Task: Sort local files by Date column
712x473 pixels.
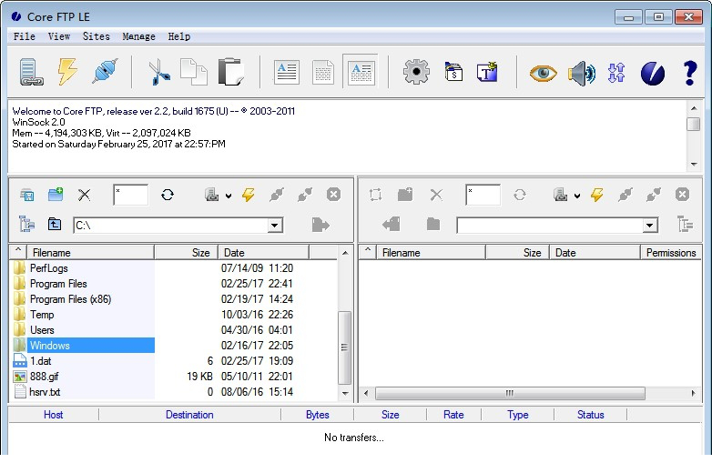Action: point(263,252)
